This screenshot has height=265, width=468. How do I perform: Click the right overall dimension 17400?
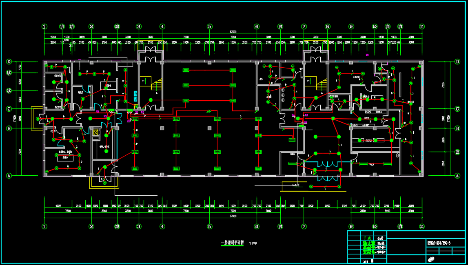(x=448, y=119)
